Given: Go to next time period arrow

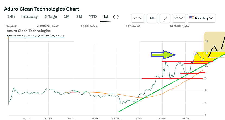Looking at the screenshot, I should pyautogui.click(x=118, y=17).
